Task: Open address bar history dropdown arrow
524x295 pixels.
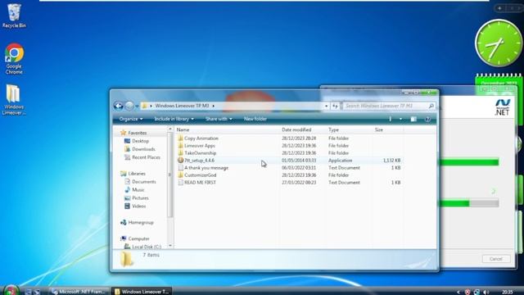Action: click(x=326, y=106)
